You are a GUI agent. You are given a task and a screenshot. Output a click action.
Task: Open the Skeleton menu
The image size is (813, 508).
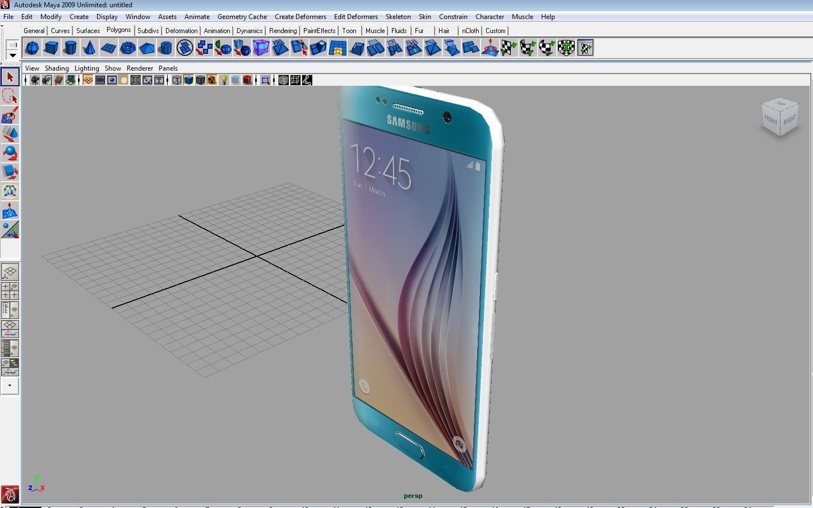pyautogui.click(x=398, y=17)
